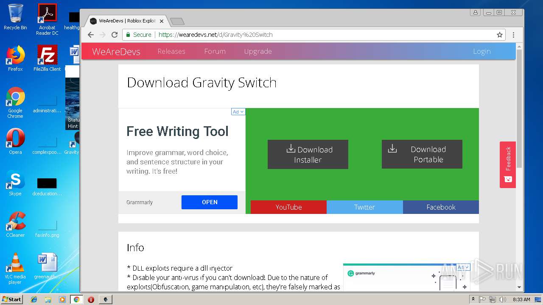543x305 pixels.
Task: Click the Free Writing Tool ad headline
Action: coord(177,131)
